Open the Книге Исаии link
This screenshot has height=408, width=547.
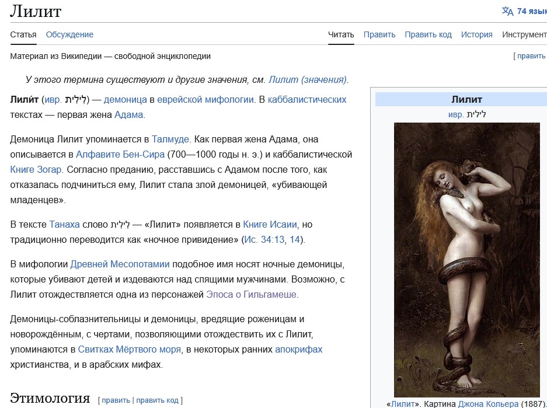270,224
